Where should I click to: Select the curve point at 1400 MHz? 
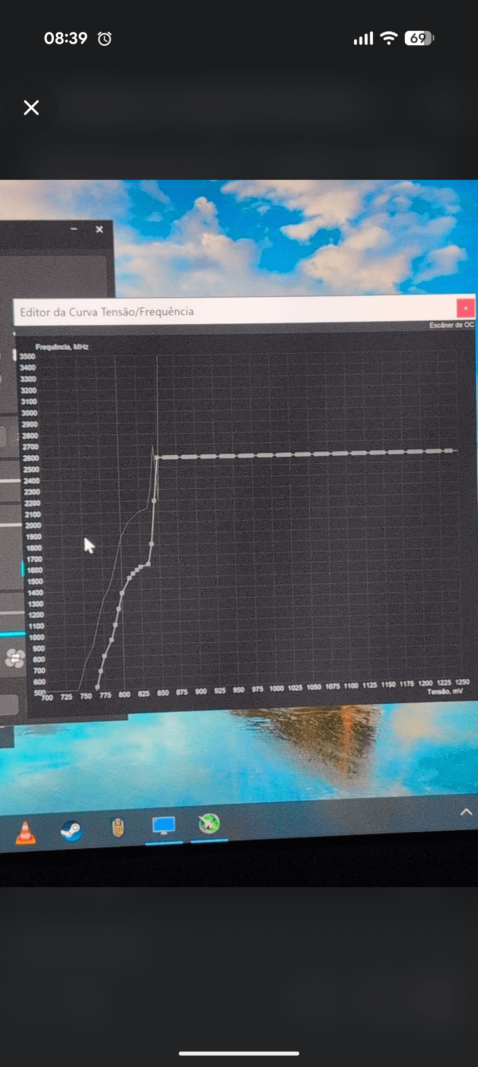tap(122, 593)
